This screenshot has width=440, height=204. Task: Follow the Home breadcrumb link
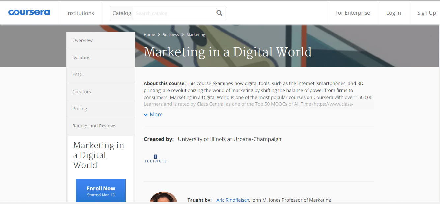(x=149, y=35)
